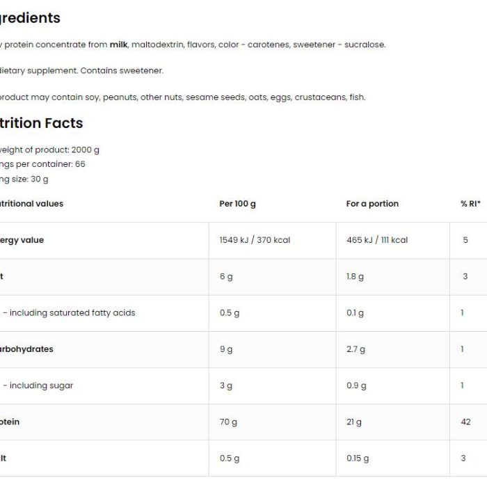Click the Ingredients heading
Screen dimensions: 487x487
point(30,18)
